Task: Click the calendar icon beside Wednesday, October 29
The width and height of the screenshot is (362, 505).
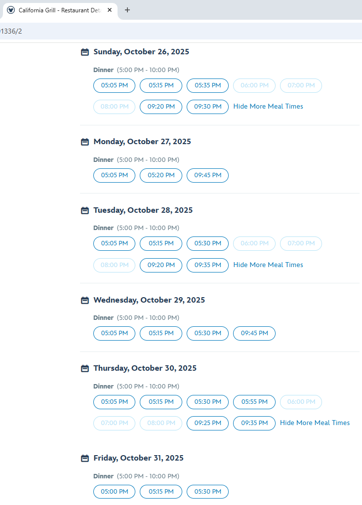Action: coord(85,300)
